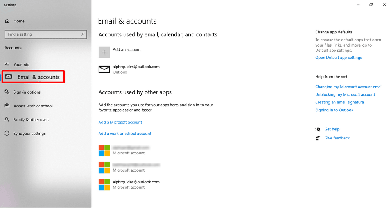Click the Give feedback person icon
Screen dimensions: 391x208
click(317, 138)
